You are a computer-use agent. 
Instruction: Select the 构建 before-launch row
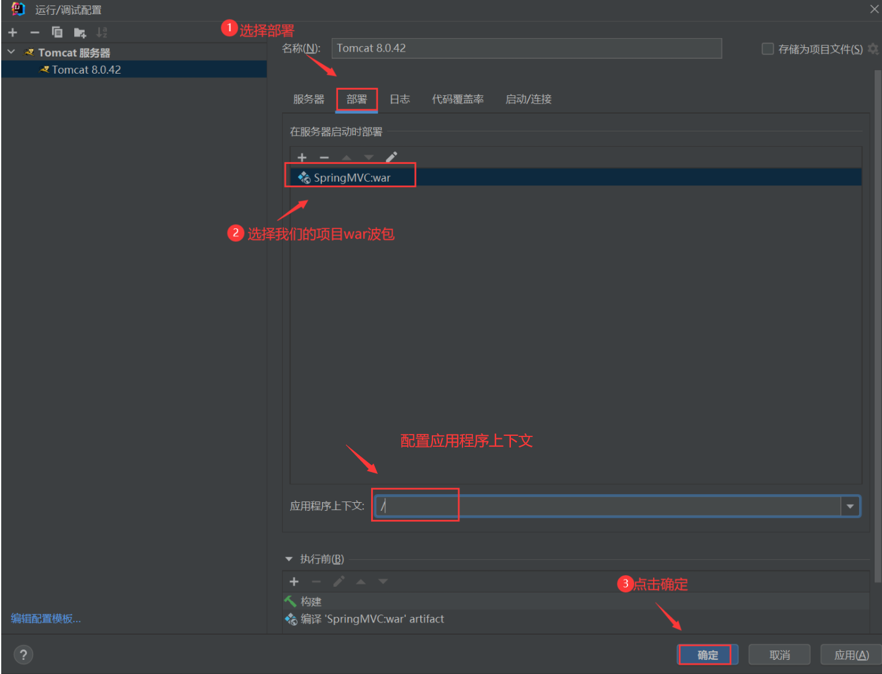click(x=576, y=602)
